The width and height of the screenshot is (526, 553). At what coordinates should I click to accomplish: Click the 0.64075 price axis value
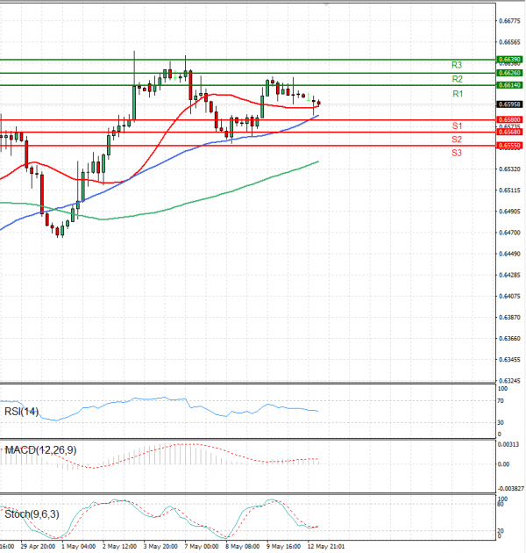pyautogui.click(x=509, y=297)
